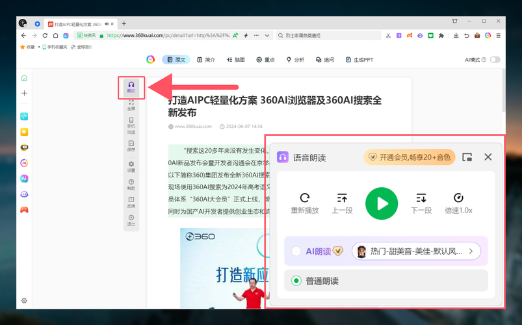This screenshot has width=522, height=325.
Task: Open the browser hamburger main menu
Action: [499, 36]
